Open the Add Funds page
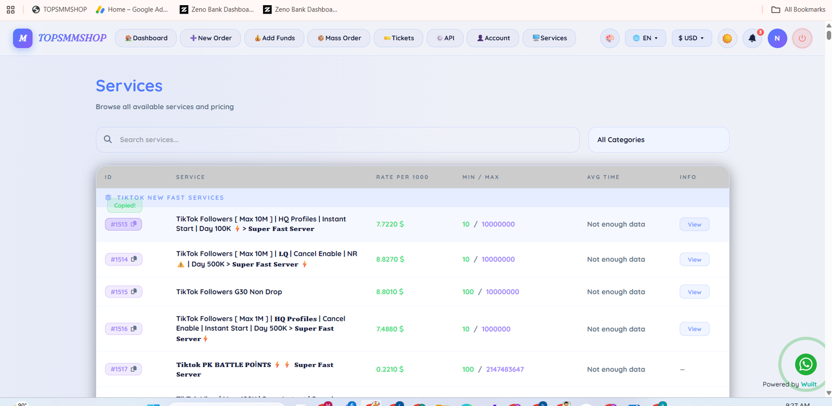The height and width of the screenshot is (406, 832). (x=274, y=38)
